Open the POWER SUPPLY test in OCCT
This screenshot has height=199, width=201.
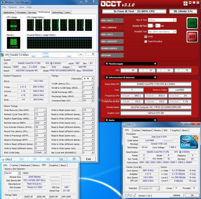112,48
